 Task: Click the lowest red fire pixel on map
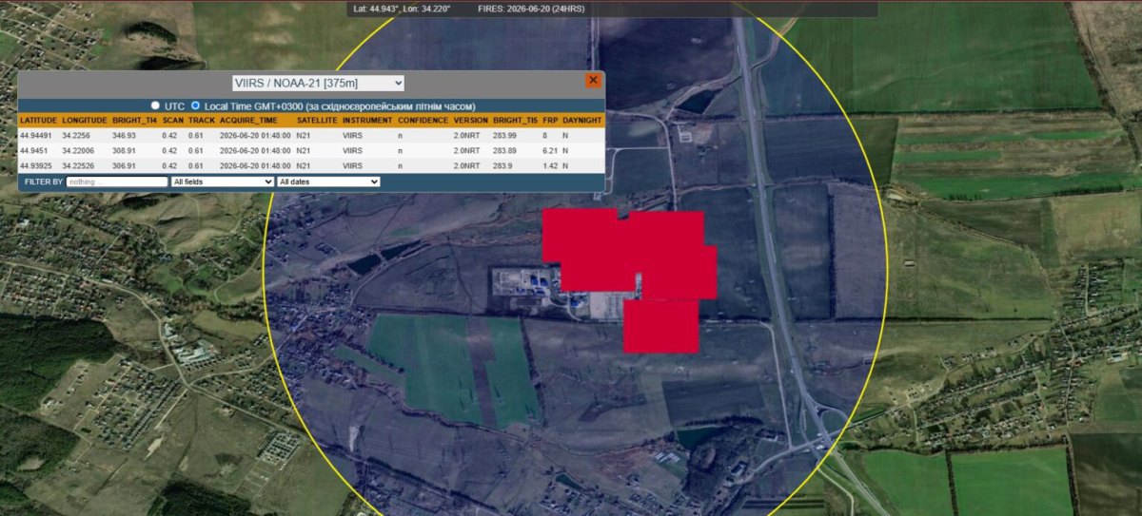coord(661,326)
